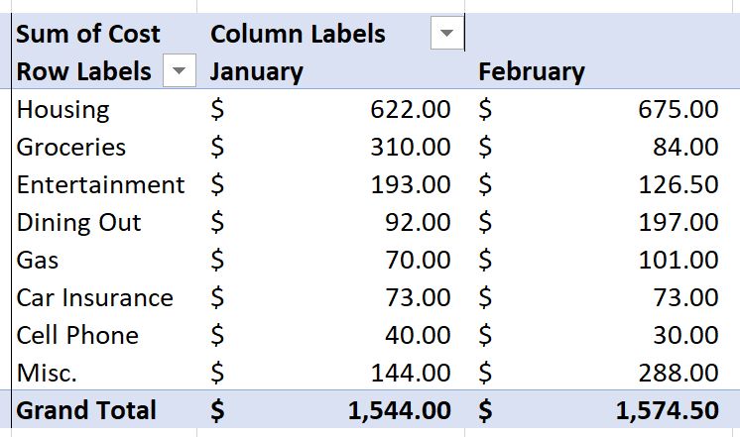Screen dimensions: 740x437
Task: Click the January grand total 1,544.00
Action: 399,410
